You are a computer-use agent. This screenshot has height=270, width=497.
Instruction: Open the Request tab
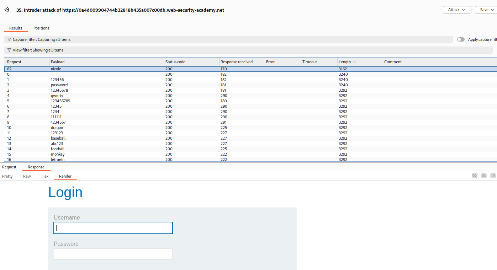pyautogui.click(x=9, y=167)
